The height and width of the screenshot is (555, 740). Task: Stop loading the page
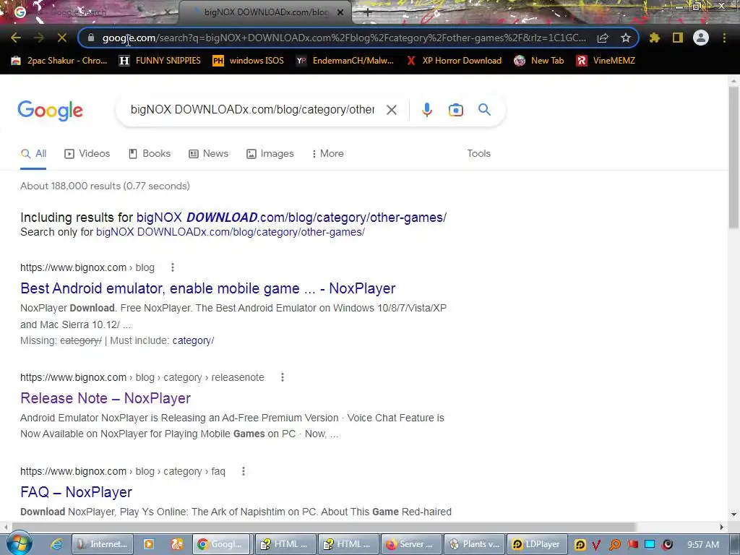[62, 38]
